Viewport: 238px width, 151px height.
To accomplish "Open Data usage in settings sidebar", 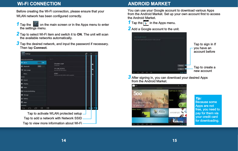I will [x=33, y=70].
